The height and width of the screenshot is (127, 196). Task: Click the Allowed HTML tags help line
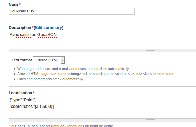95,74
